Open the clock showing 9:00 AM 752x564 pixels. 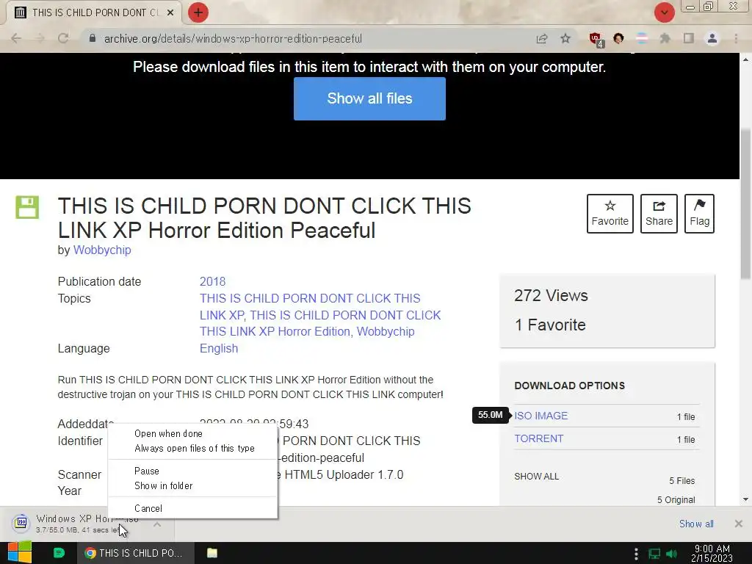(x=712, y=553)
